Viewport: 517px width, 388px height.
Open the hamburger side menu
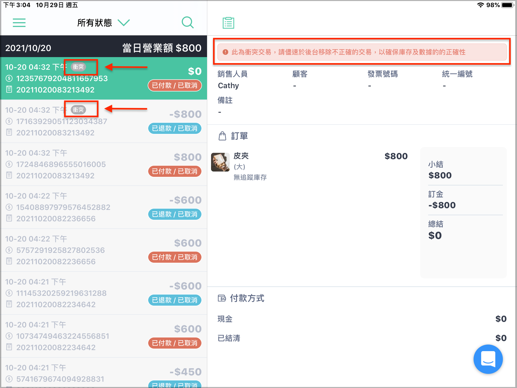pos(19,23)
